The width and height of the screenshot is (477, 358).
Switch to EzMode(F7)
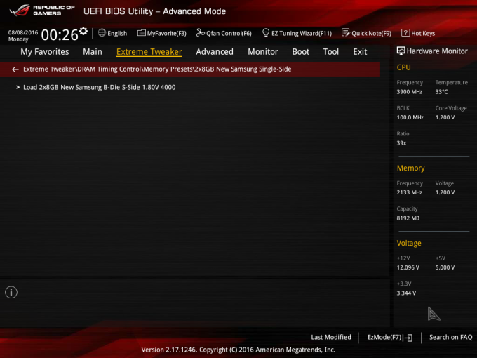(x=384, y=338)
